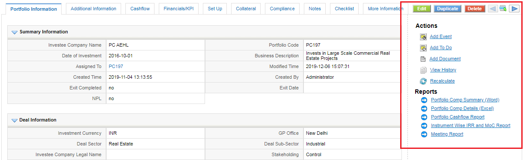This screenshot has height=160, width=523.
Task: Go to previous record with left arrow
Action: (493, 9)
